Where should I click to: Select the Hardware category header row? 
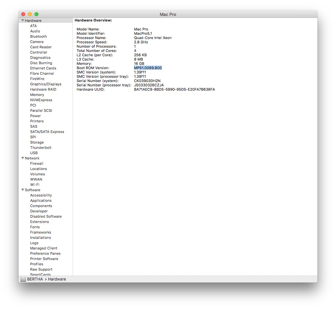click(x=46, y=21)
